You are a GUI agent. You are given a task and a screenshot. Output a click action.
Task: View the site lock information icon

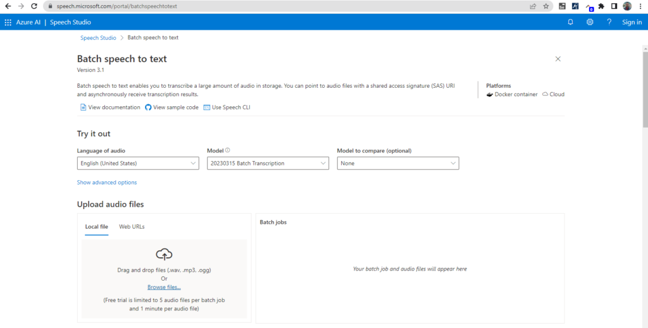coord(51,6)
